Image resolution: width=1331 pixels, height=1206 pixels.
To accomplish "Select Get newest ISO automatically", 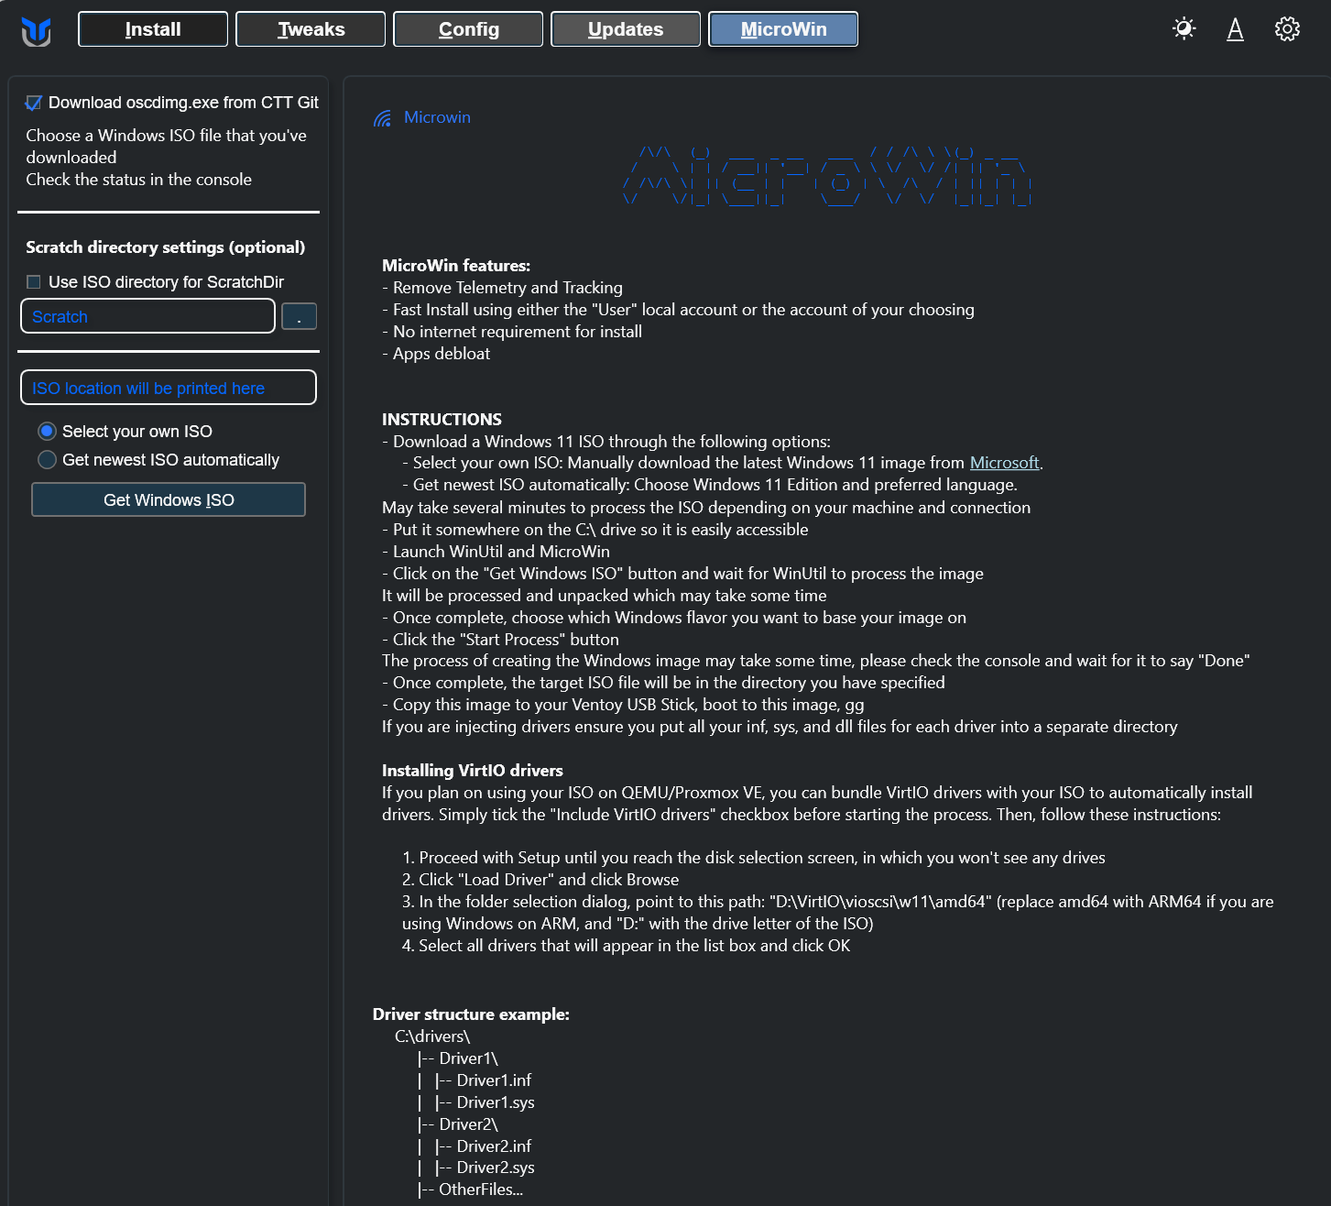I will [x=47, y=460].
